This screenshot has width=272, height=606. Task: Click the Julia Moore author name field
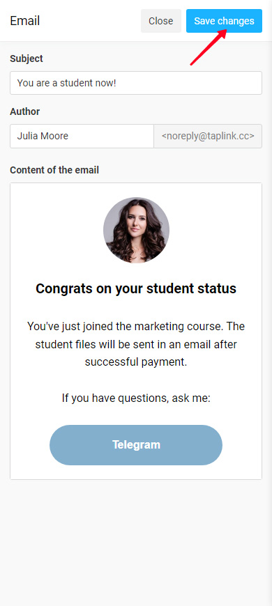(x=82, y=136)
